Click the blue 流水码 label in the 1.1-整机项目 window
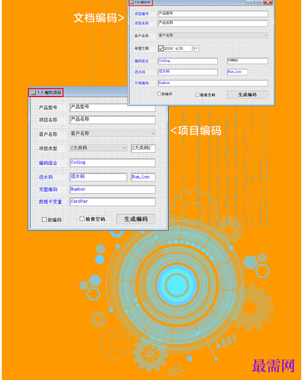Screen dimensions: 303x380 (x=46, y=177)
